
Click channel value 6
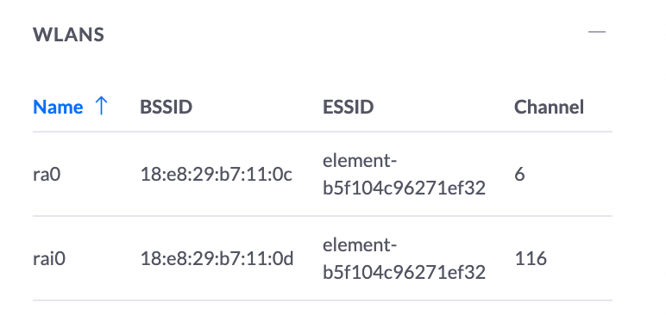coord(520,174)
